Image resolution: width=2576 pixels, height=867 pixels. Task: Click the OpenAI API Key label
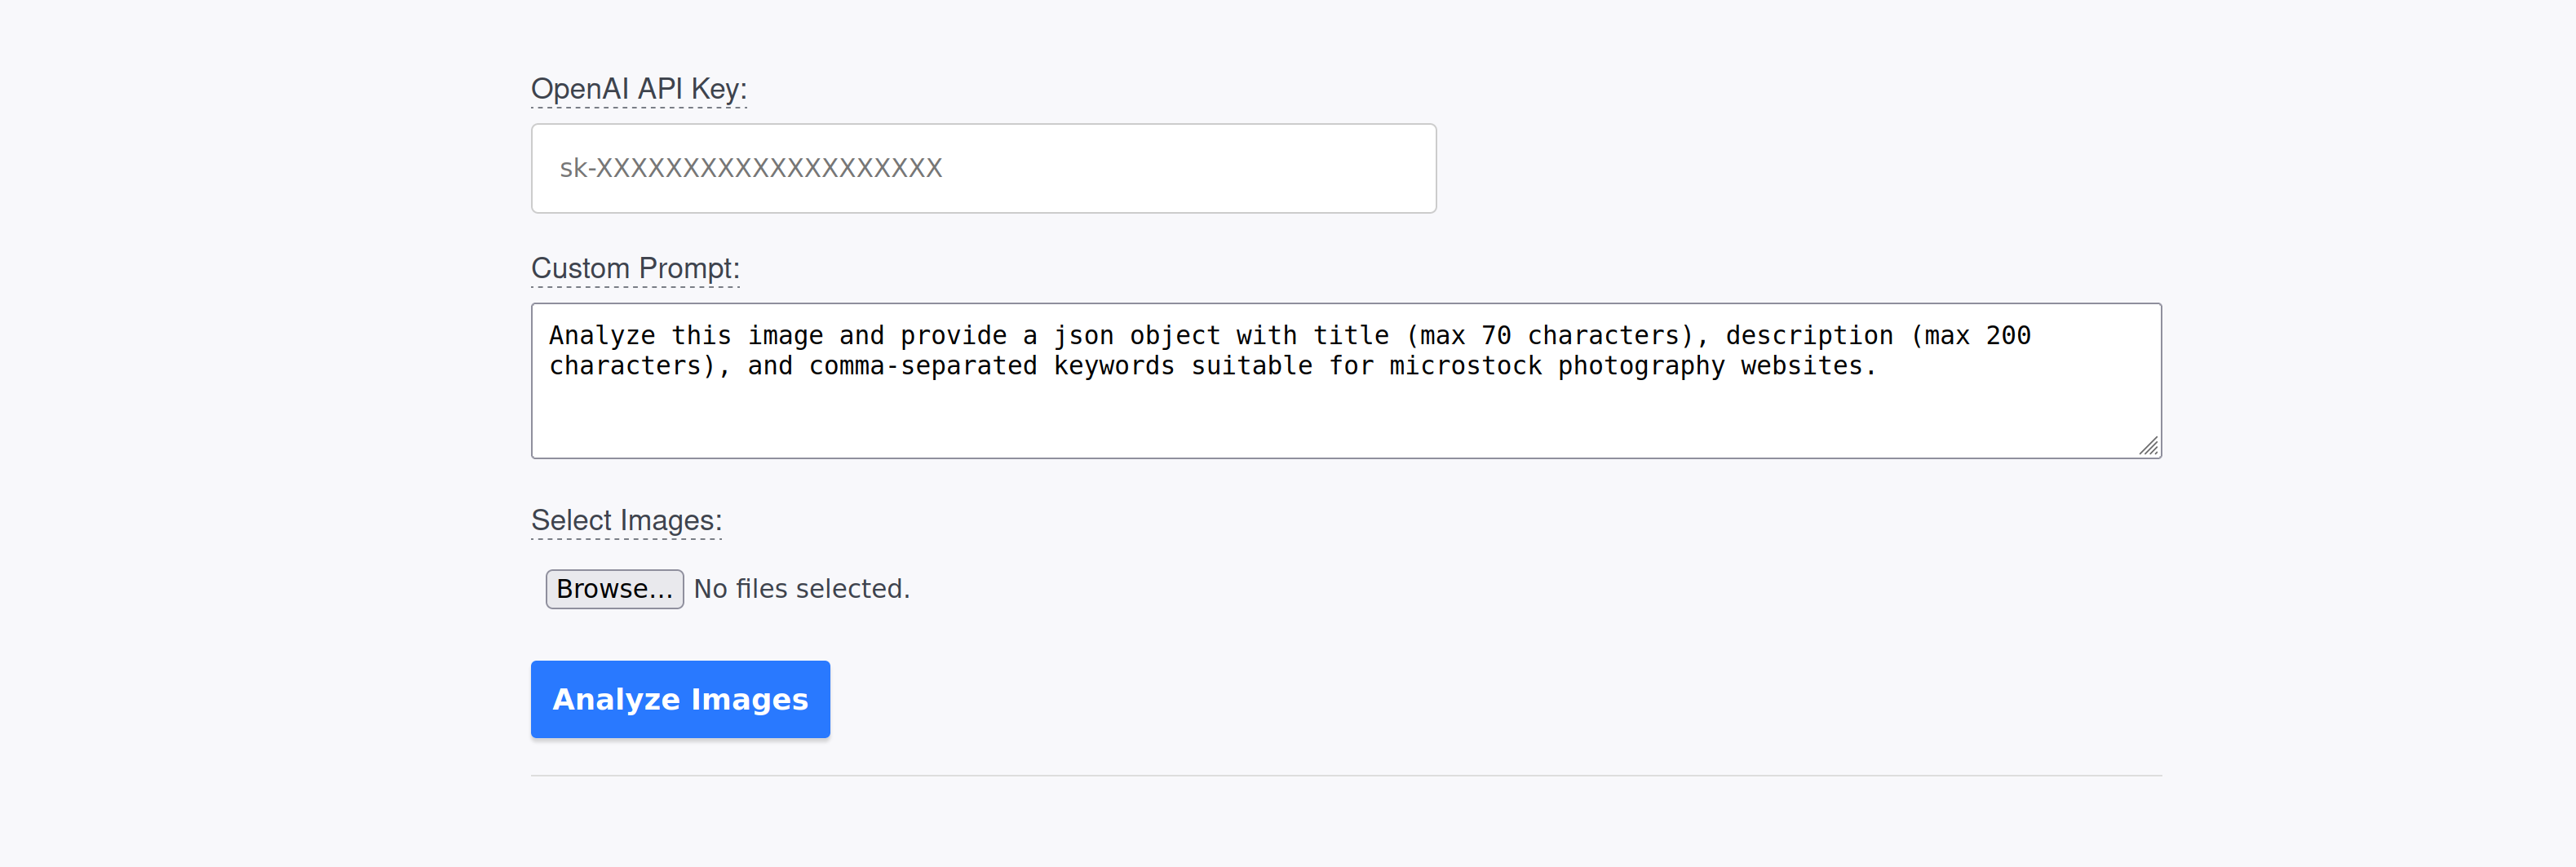(638, 89)
